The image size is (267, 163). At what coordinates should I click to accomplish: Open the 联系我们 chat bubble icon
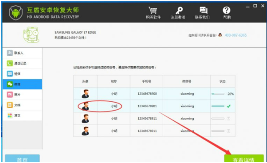click(204, 11)
